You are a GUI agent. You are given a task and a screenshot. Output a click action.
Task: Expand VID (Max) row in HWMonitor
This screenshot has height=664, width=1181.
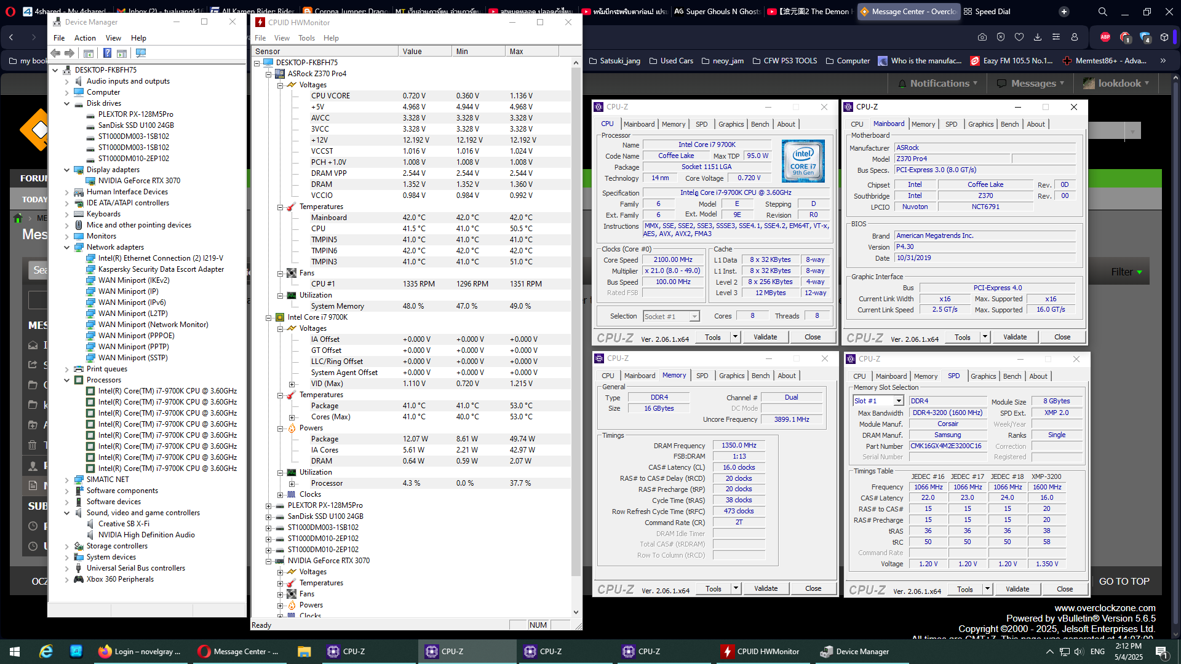[292, 384]
